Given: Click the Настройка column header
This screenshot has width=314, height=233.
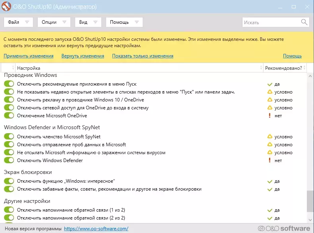Looking at the screenshot, I should coord(139,68).
